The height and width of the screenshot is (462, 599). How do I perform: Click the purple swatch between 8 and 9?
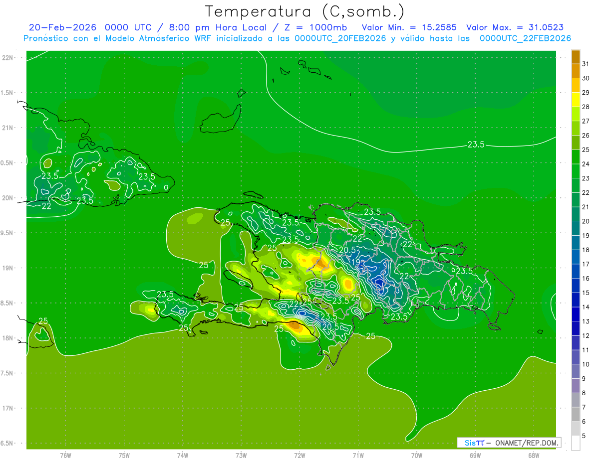(x=576, y=386)
